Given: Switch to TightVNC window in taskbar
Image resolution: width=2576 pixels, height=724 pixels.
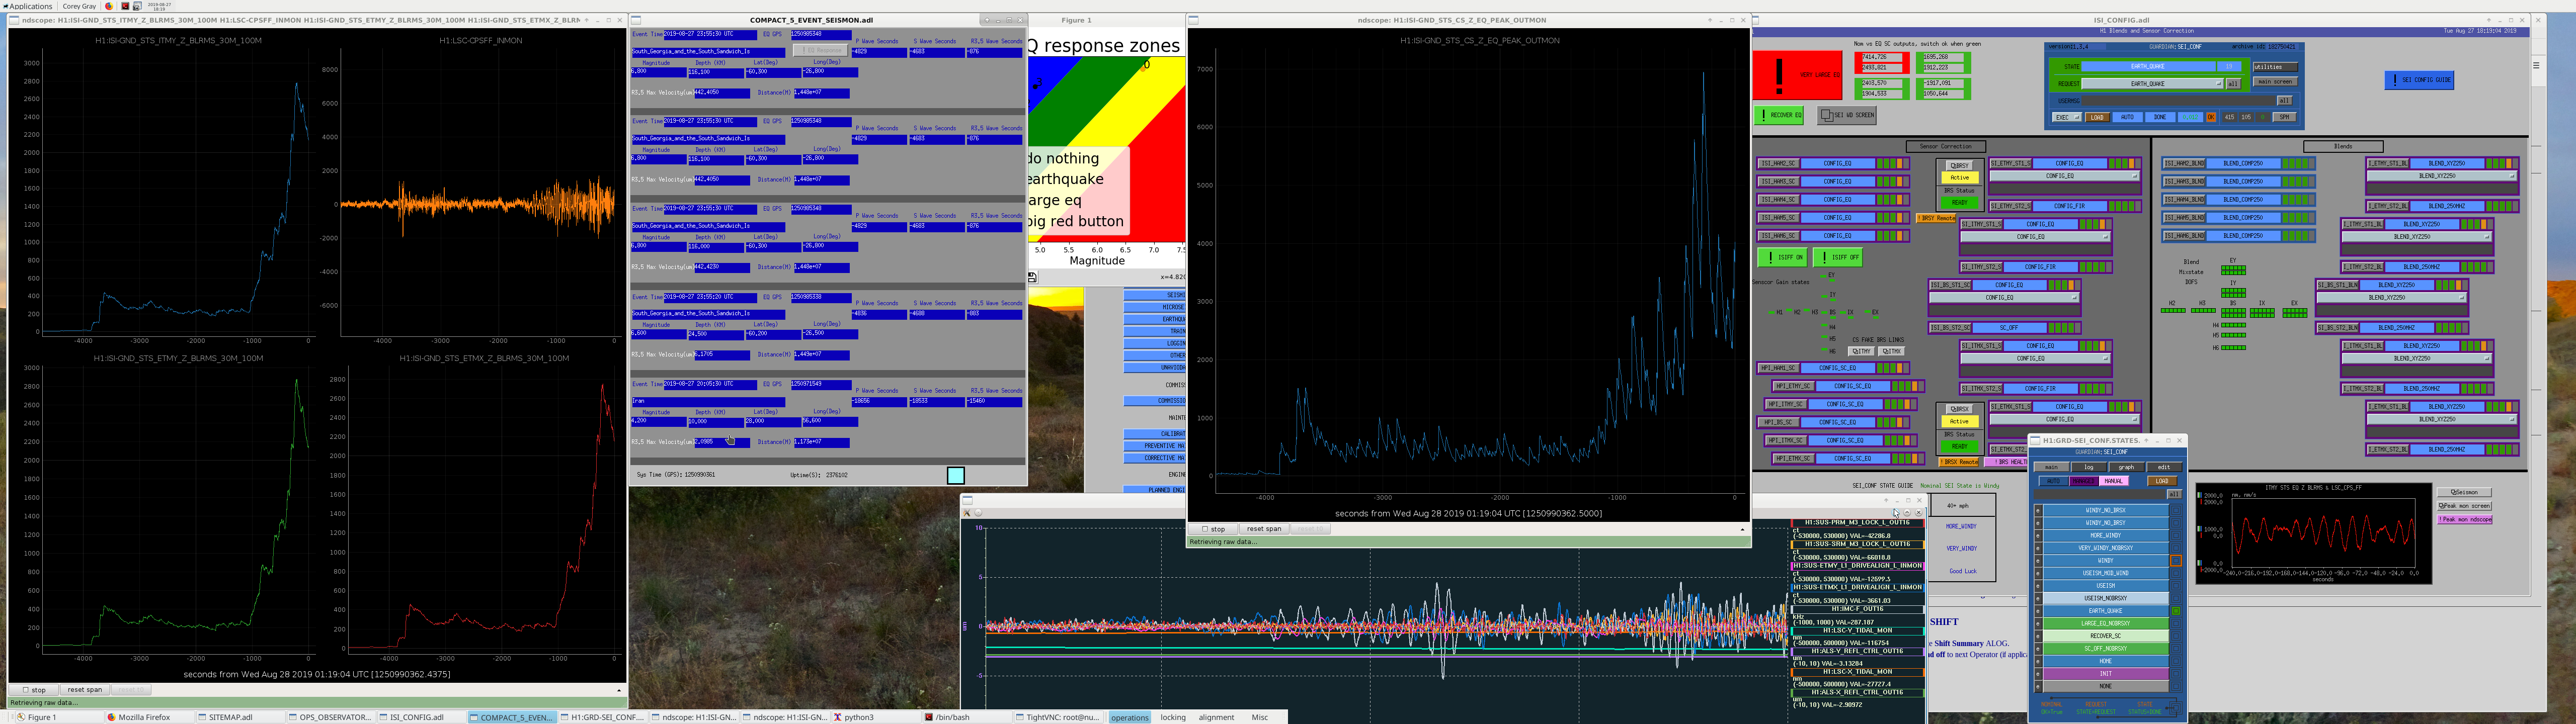Looking at the screenshot, I should click(1058, 717).
